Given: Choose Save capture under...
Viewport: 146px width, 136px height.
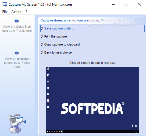Looking at the screenshot, I should [92, 28].
